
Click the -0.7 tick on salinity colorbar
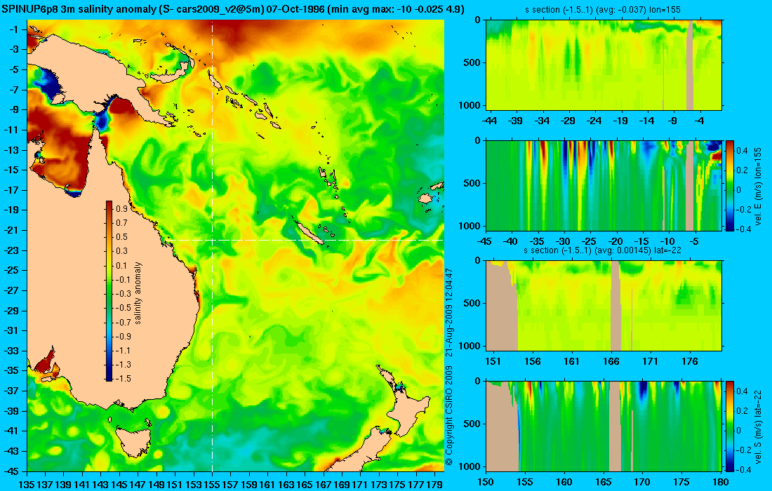(123, 322)
